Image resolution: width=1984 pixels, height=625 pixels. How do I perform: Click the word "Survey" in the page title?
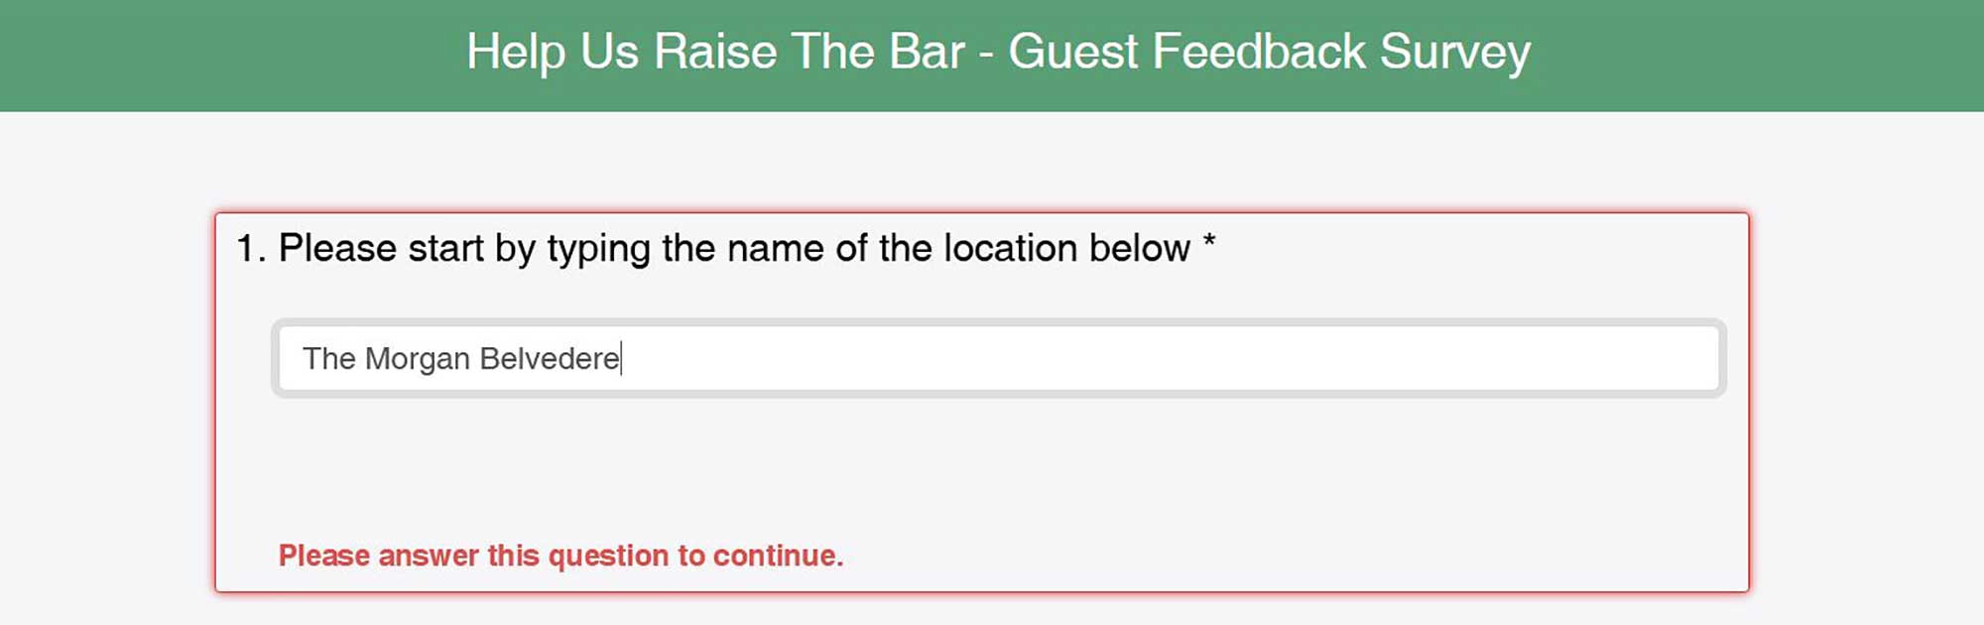[x=1455, y=52]
